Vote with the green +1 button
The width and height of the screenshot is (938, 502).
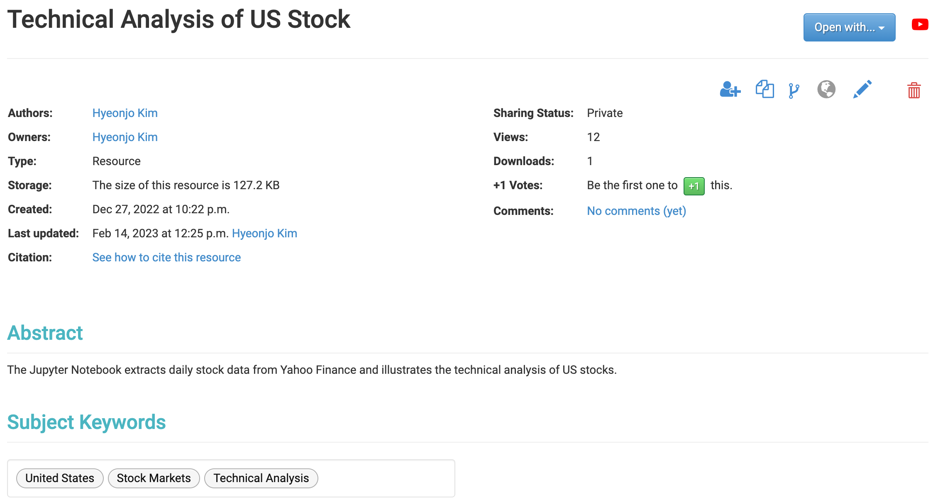[x=694, y=186]
